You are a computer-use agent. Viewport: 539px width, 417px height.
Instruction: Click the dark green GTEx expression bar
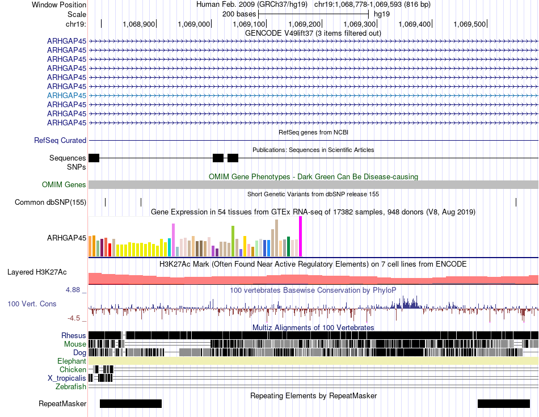288,246
